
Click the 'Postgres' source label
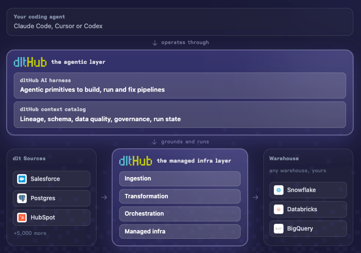click(x=43, y=198)
